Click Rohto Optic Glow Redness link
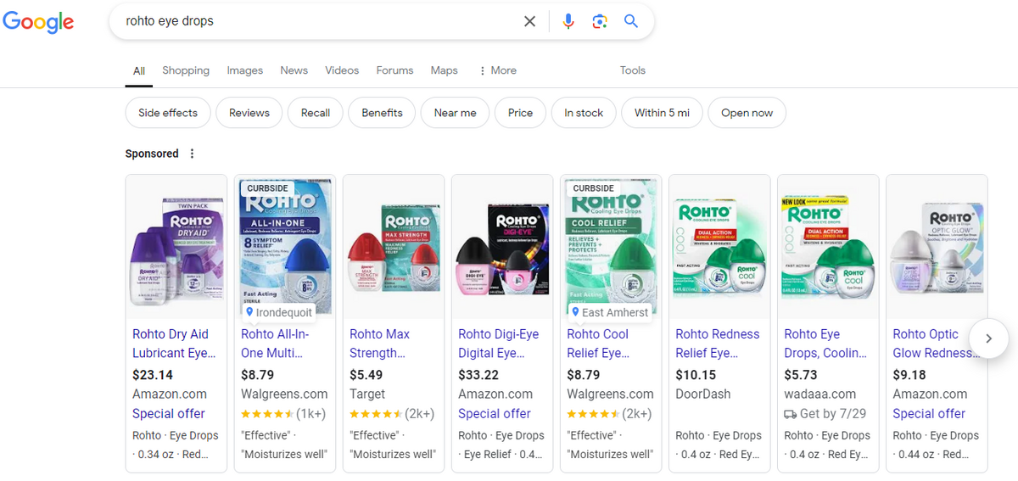 [935, 344]
